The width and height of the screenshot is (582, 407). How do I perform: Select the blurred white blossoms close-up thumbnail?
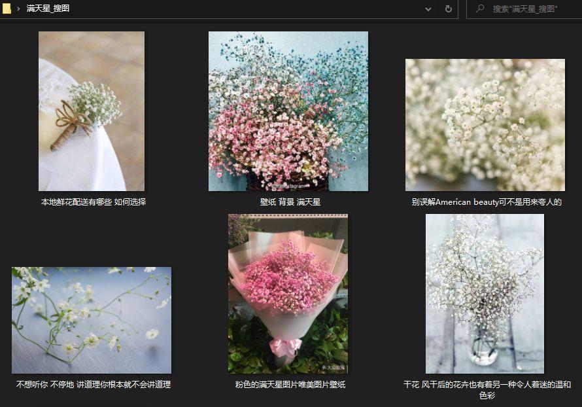pos(485,125)
